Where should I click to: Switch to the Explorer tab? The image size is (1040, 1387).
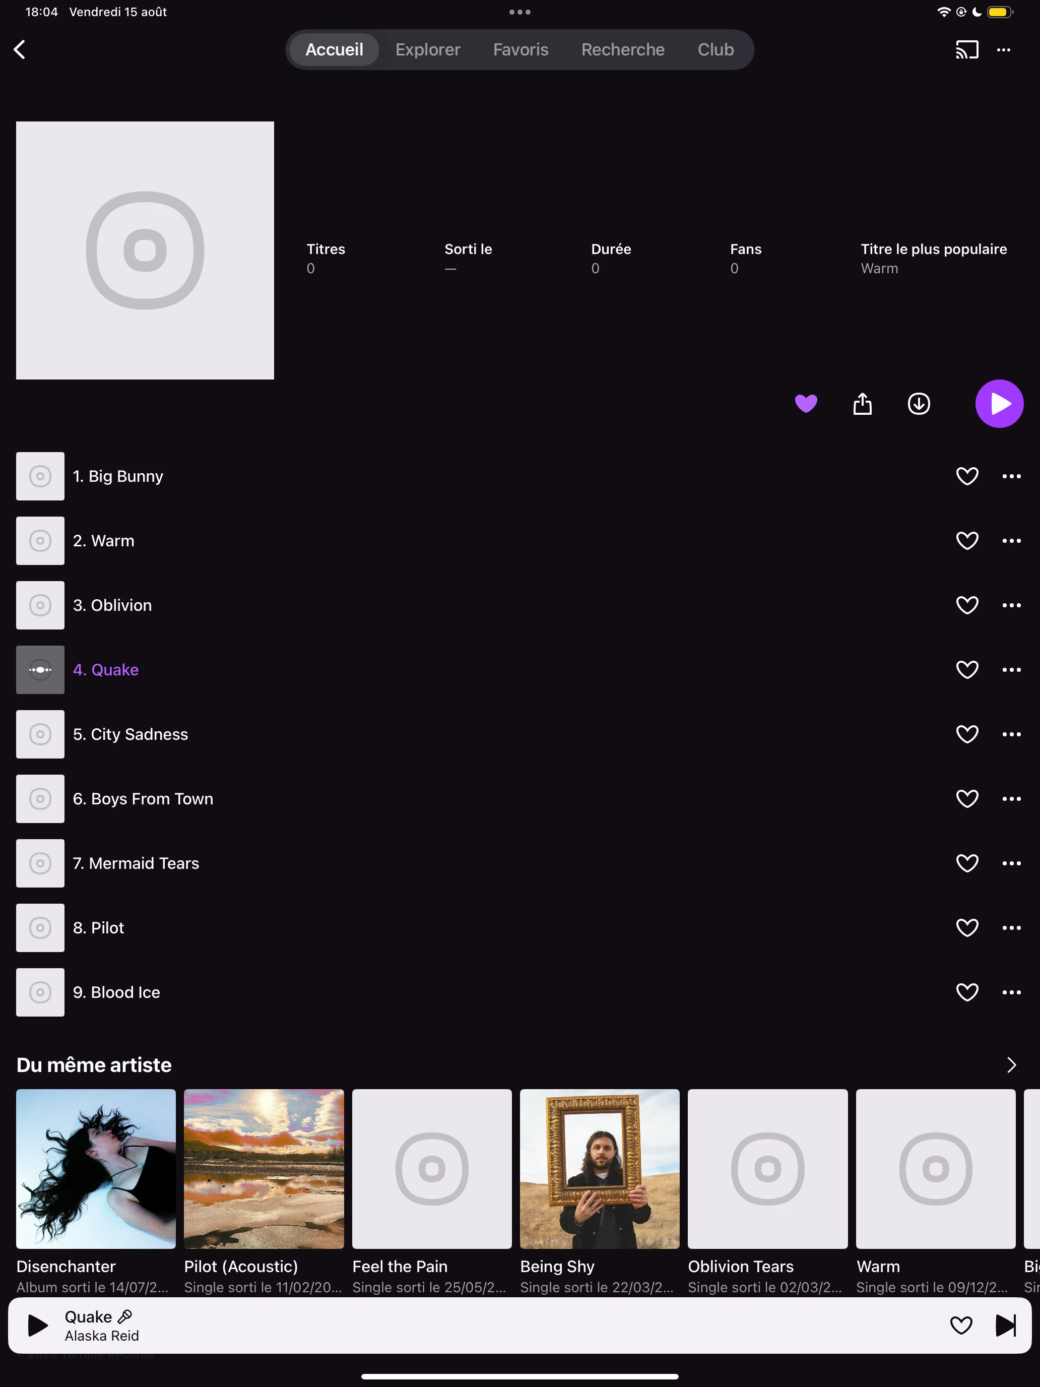coord(427,49)
